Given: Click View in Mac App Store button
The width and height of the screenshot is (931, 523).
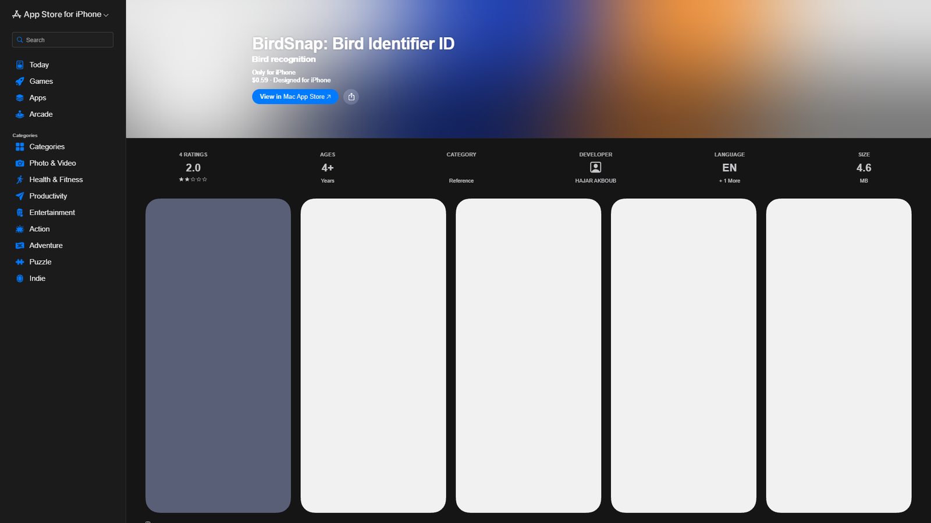Looking at the screenshot, I should [295, 97].
